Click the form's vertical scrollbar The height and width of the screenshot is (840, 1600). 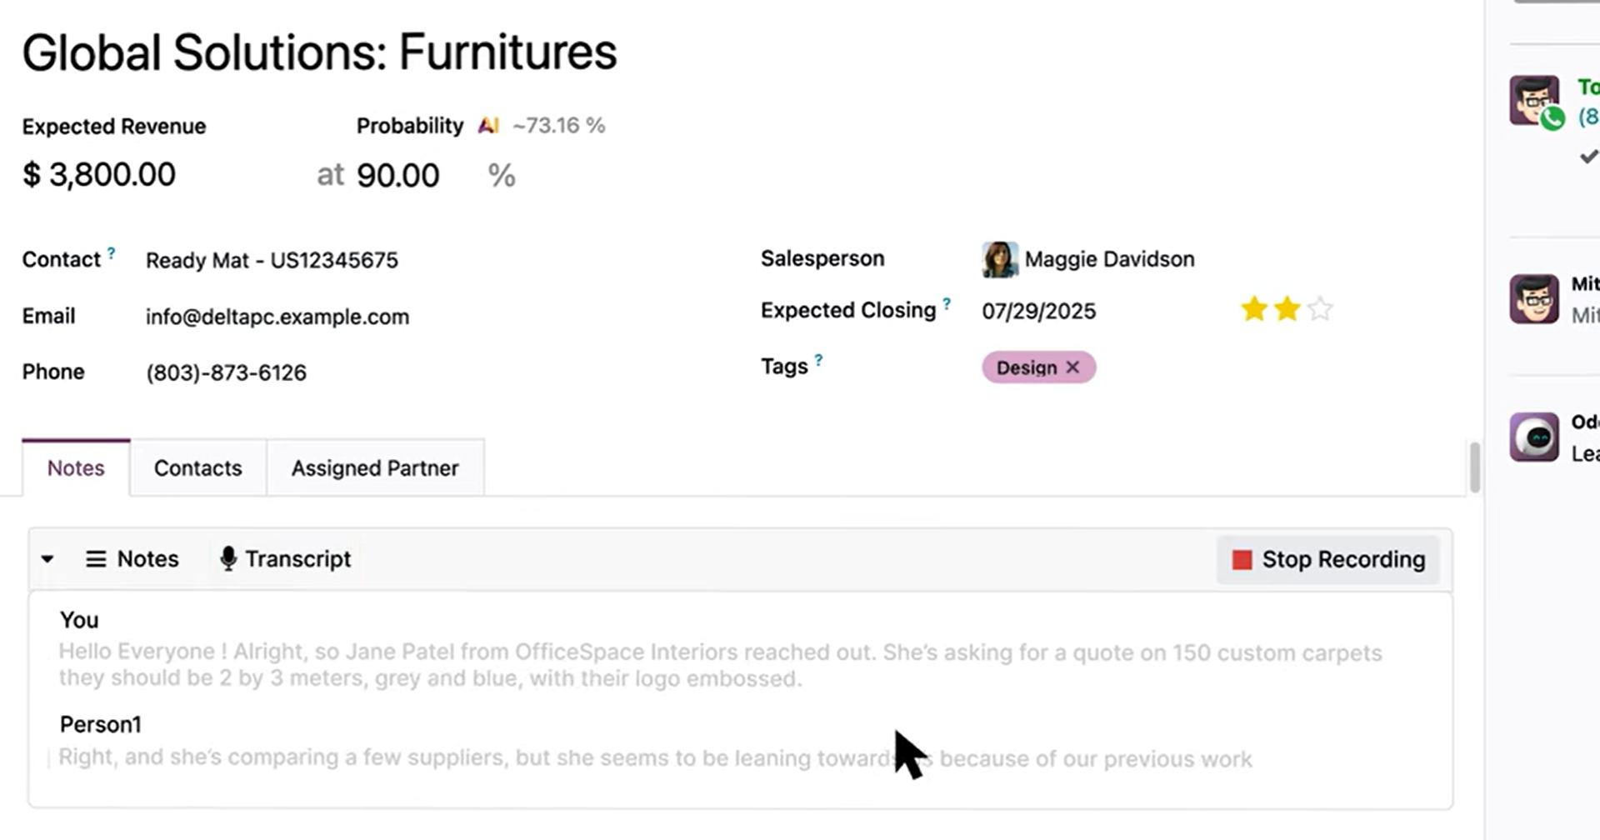point(1475,467)
